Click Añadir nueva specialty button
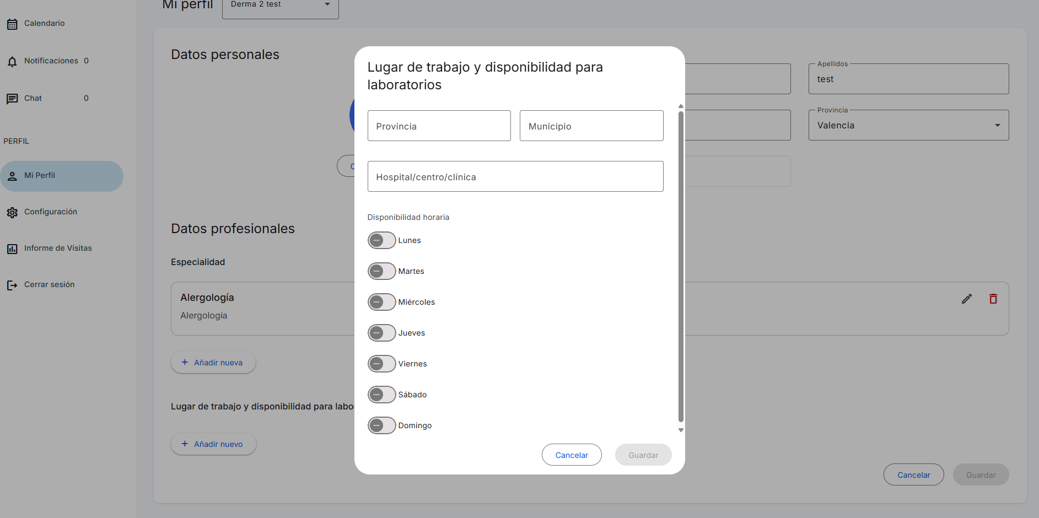 click(213, 362)
